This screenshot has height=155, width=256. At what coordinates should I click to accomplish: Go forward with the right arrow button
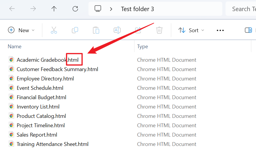tap(33, 9)
